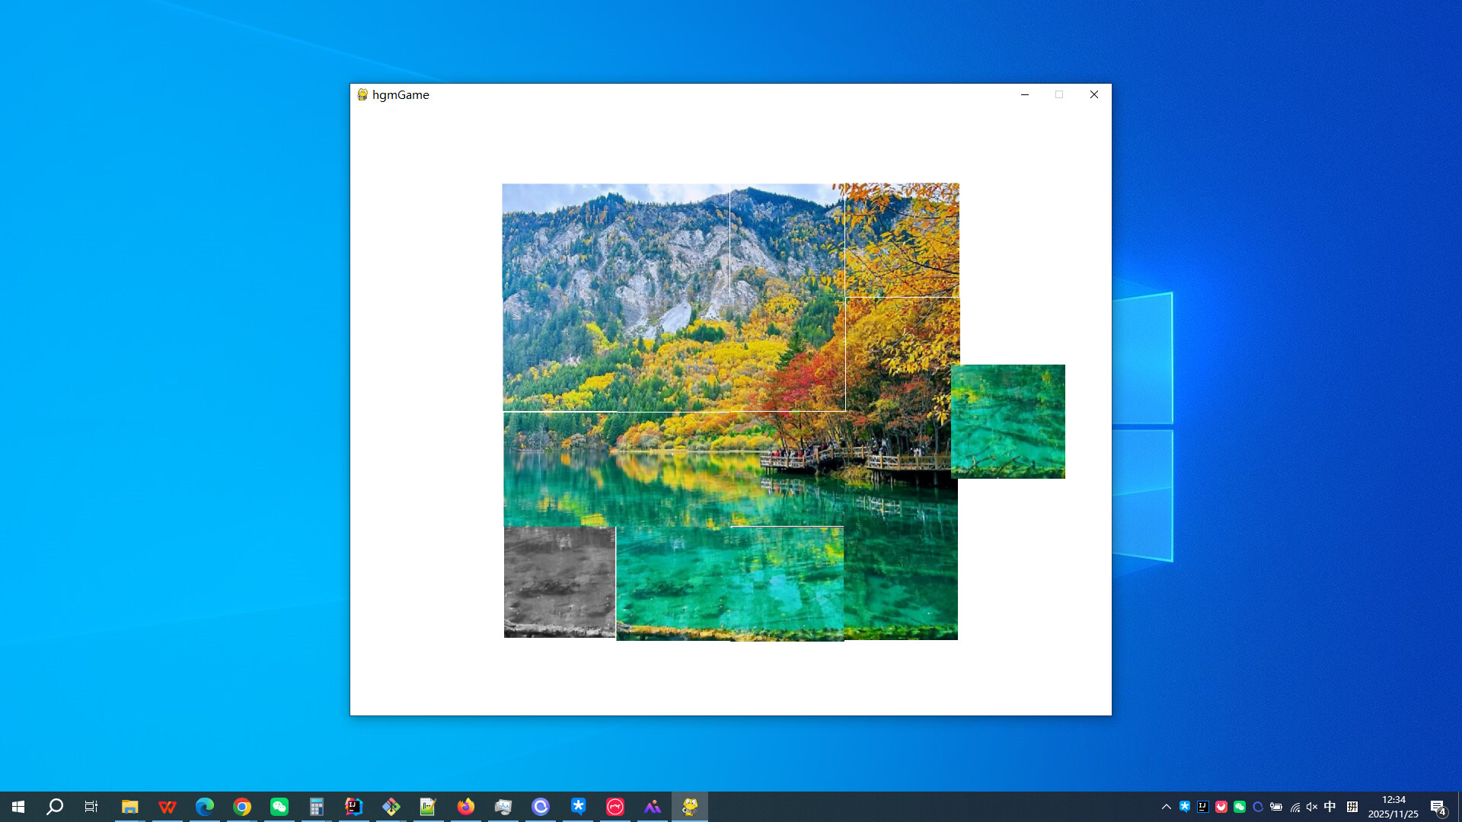Open WPS Office from the taskbar
Screen dimensions: 1462x822
point(168,806)
